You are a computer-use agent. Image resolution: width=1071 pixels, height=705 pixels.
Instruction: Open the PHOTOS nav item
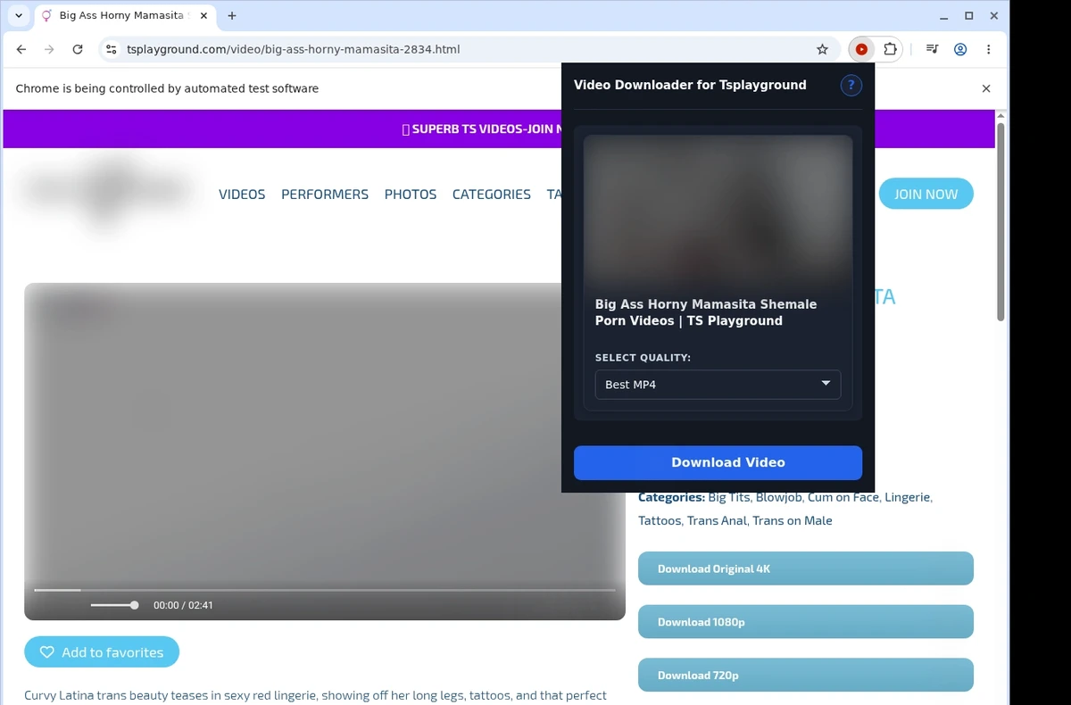[411, 195]
